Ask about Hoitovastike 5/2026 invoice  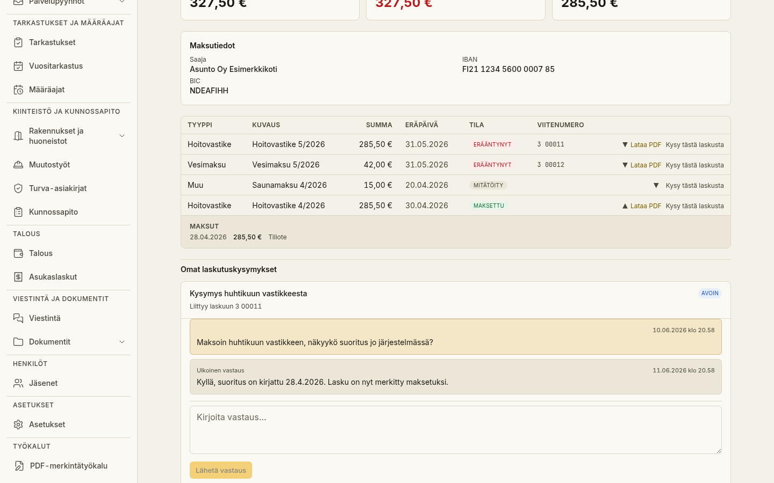coord(694,145)
